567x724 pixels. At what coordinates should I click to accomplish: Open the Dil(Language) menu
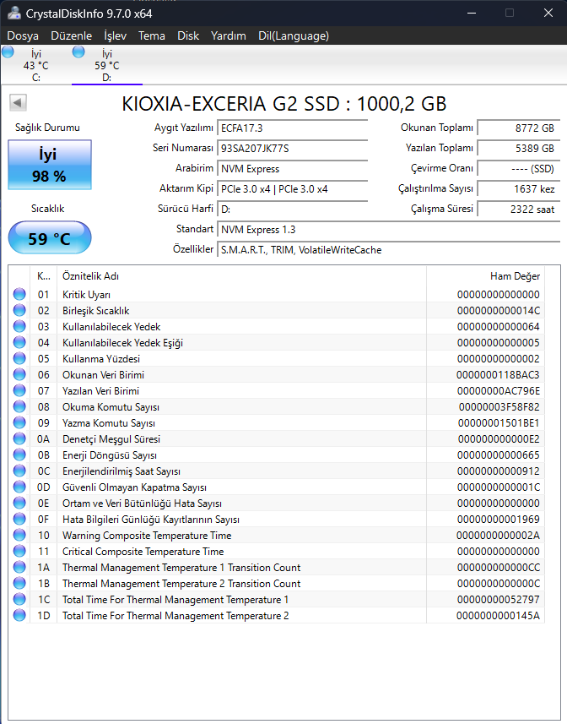point(294,35)
